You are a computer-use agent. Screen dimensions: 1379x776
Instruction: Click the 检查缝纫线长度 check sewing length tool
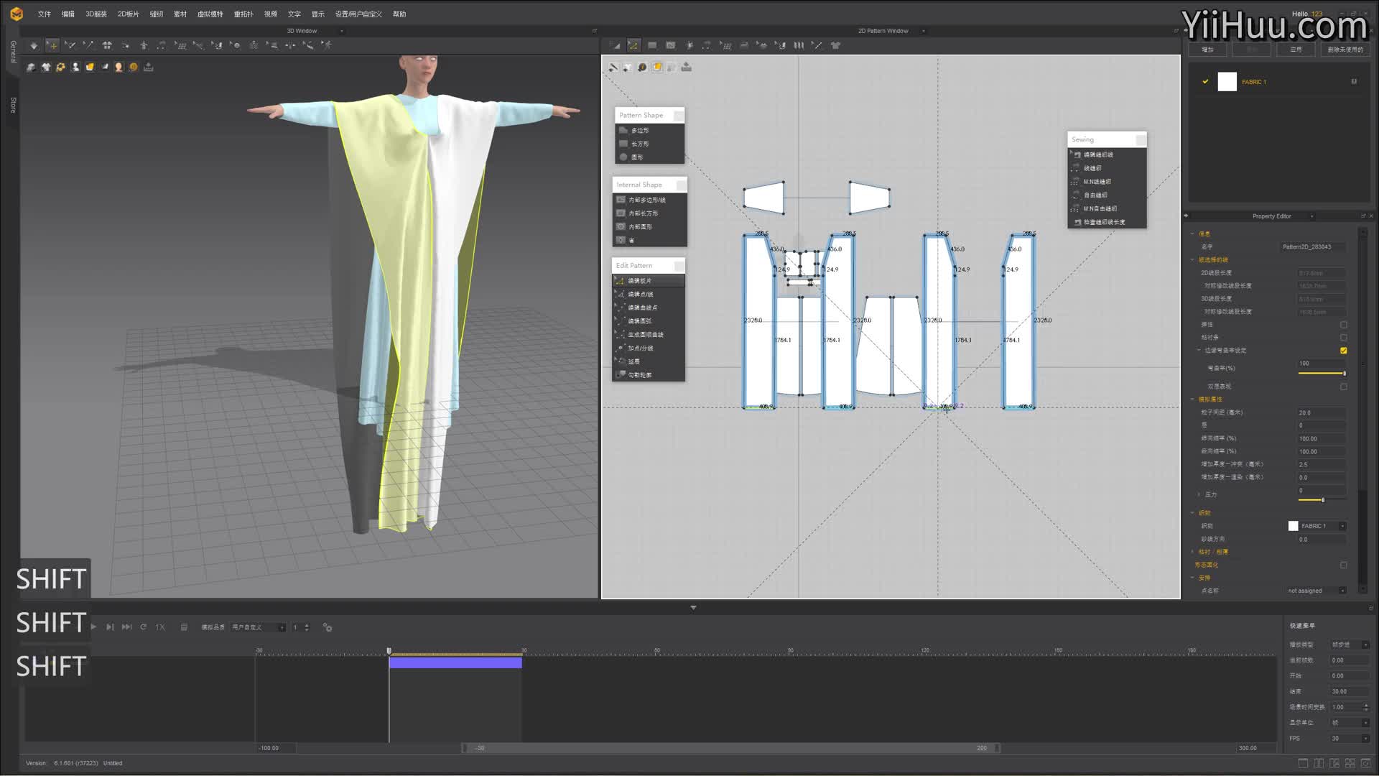point(1104,223)
